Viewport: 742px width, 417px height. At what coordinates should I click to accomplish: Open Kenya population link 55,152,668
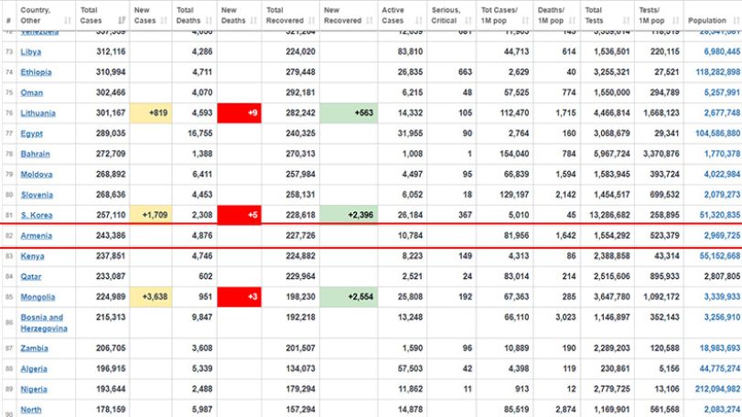pos(720,256)
